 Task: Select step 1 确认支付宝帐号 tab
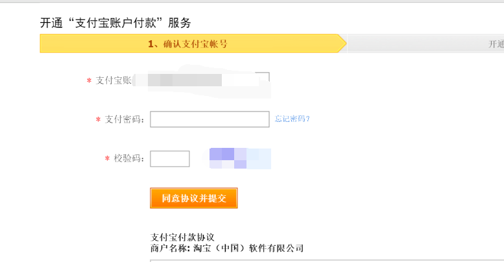pos(188,44)
